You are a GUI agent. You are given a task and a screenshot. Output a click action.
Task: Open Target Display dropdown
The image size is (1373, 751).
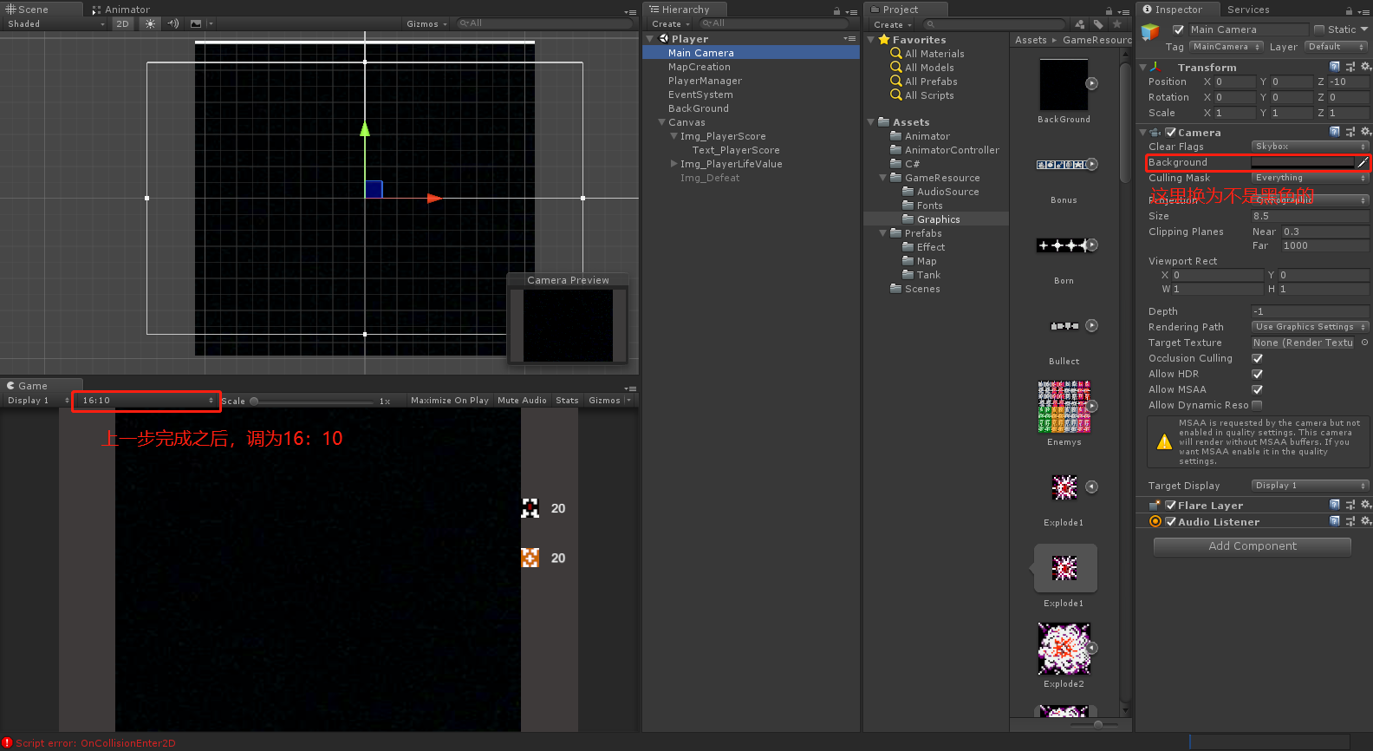1310,486
